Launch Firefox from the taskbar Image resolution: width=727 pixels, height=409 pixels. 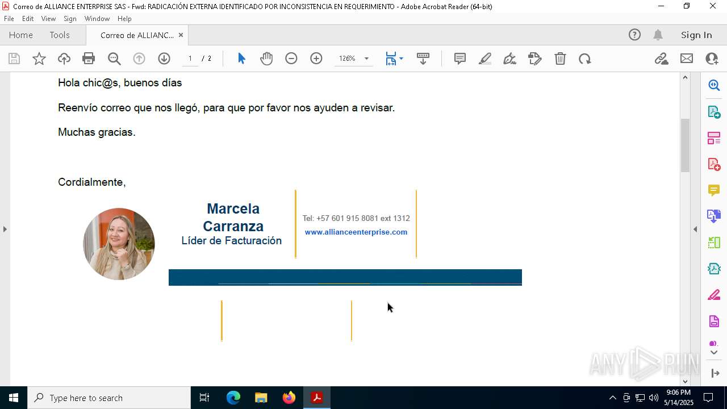coord(289,398)
